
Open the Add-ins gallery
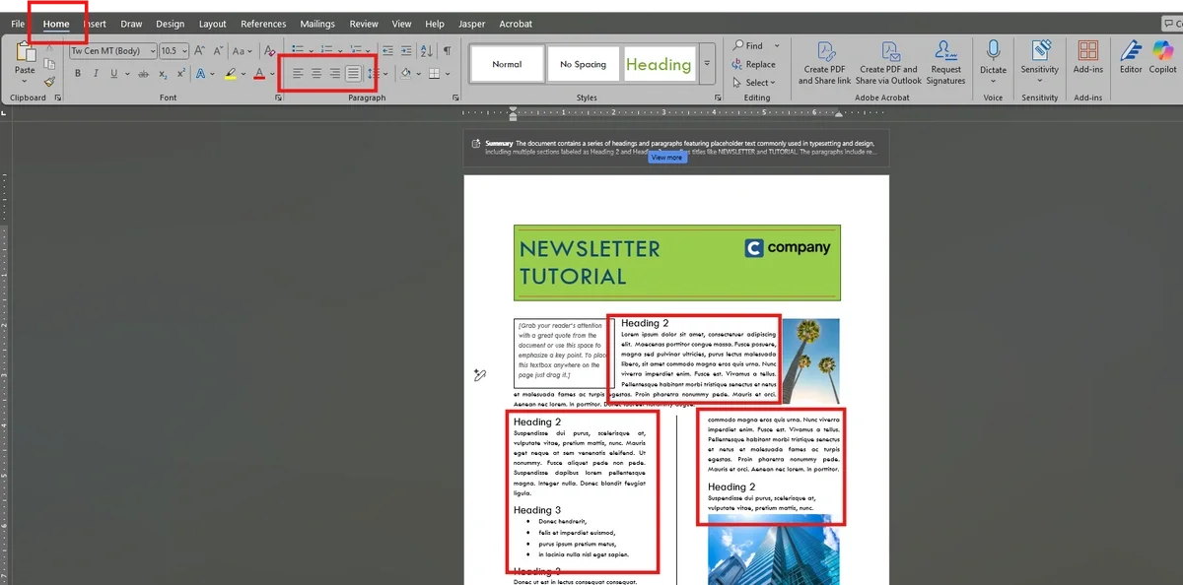pos(1088,57)
